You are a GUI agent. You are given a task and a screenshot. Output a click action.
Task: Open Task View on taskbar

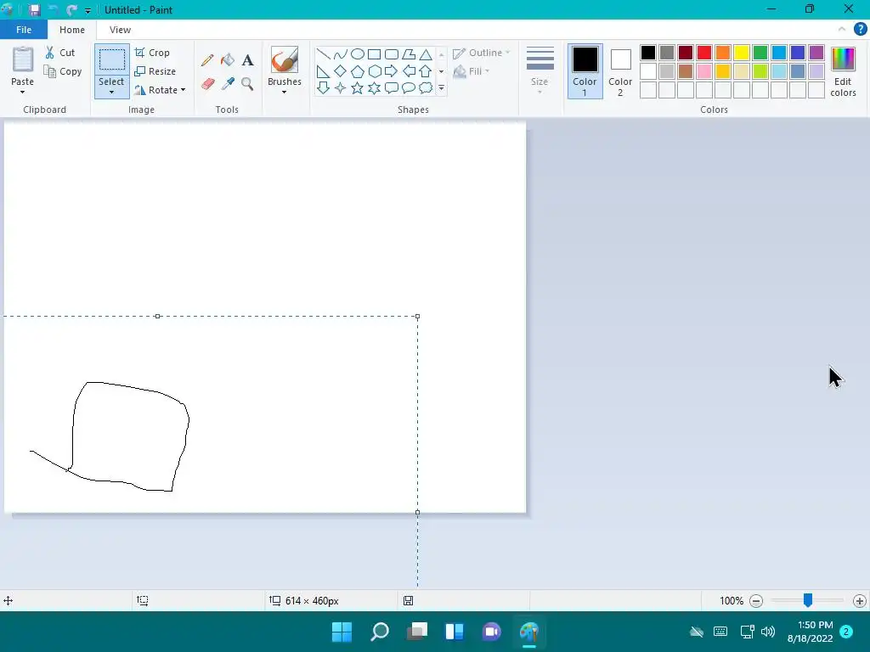pos(416,632)
